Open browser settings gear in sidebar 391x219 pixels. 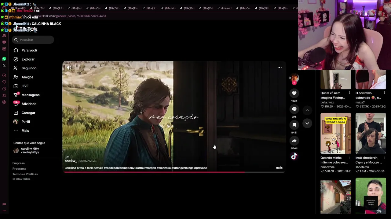[4, 102]
